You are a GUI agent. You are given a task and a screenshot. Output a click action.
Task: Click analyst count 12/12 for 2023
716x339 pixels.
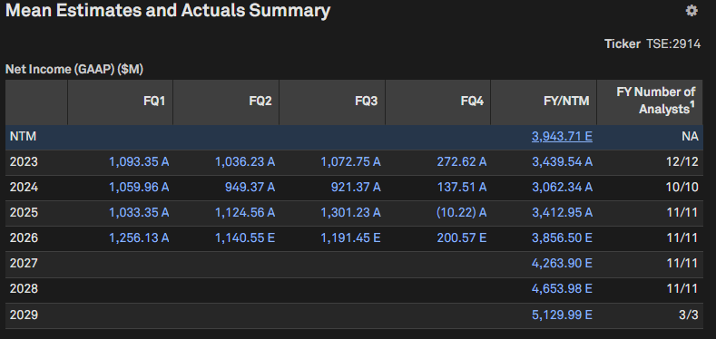point(682,162)
